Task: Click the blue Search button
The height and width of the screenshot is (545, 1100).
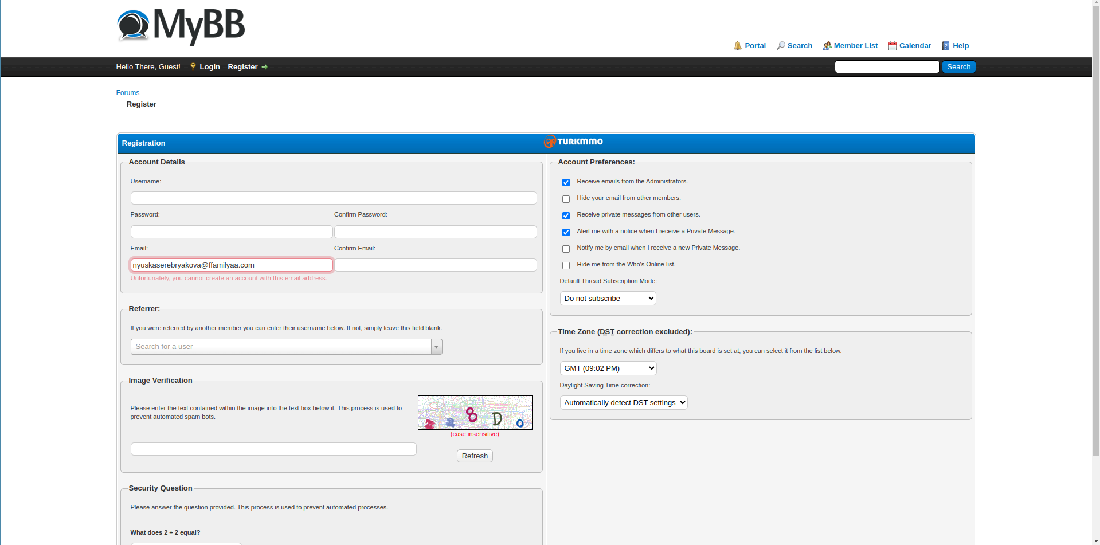Action: (958, 67)
